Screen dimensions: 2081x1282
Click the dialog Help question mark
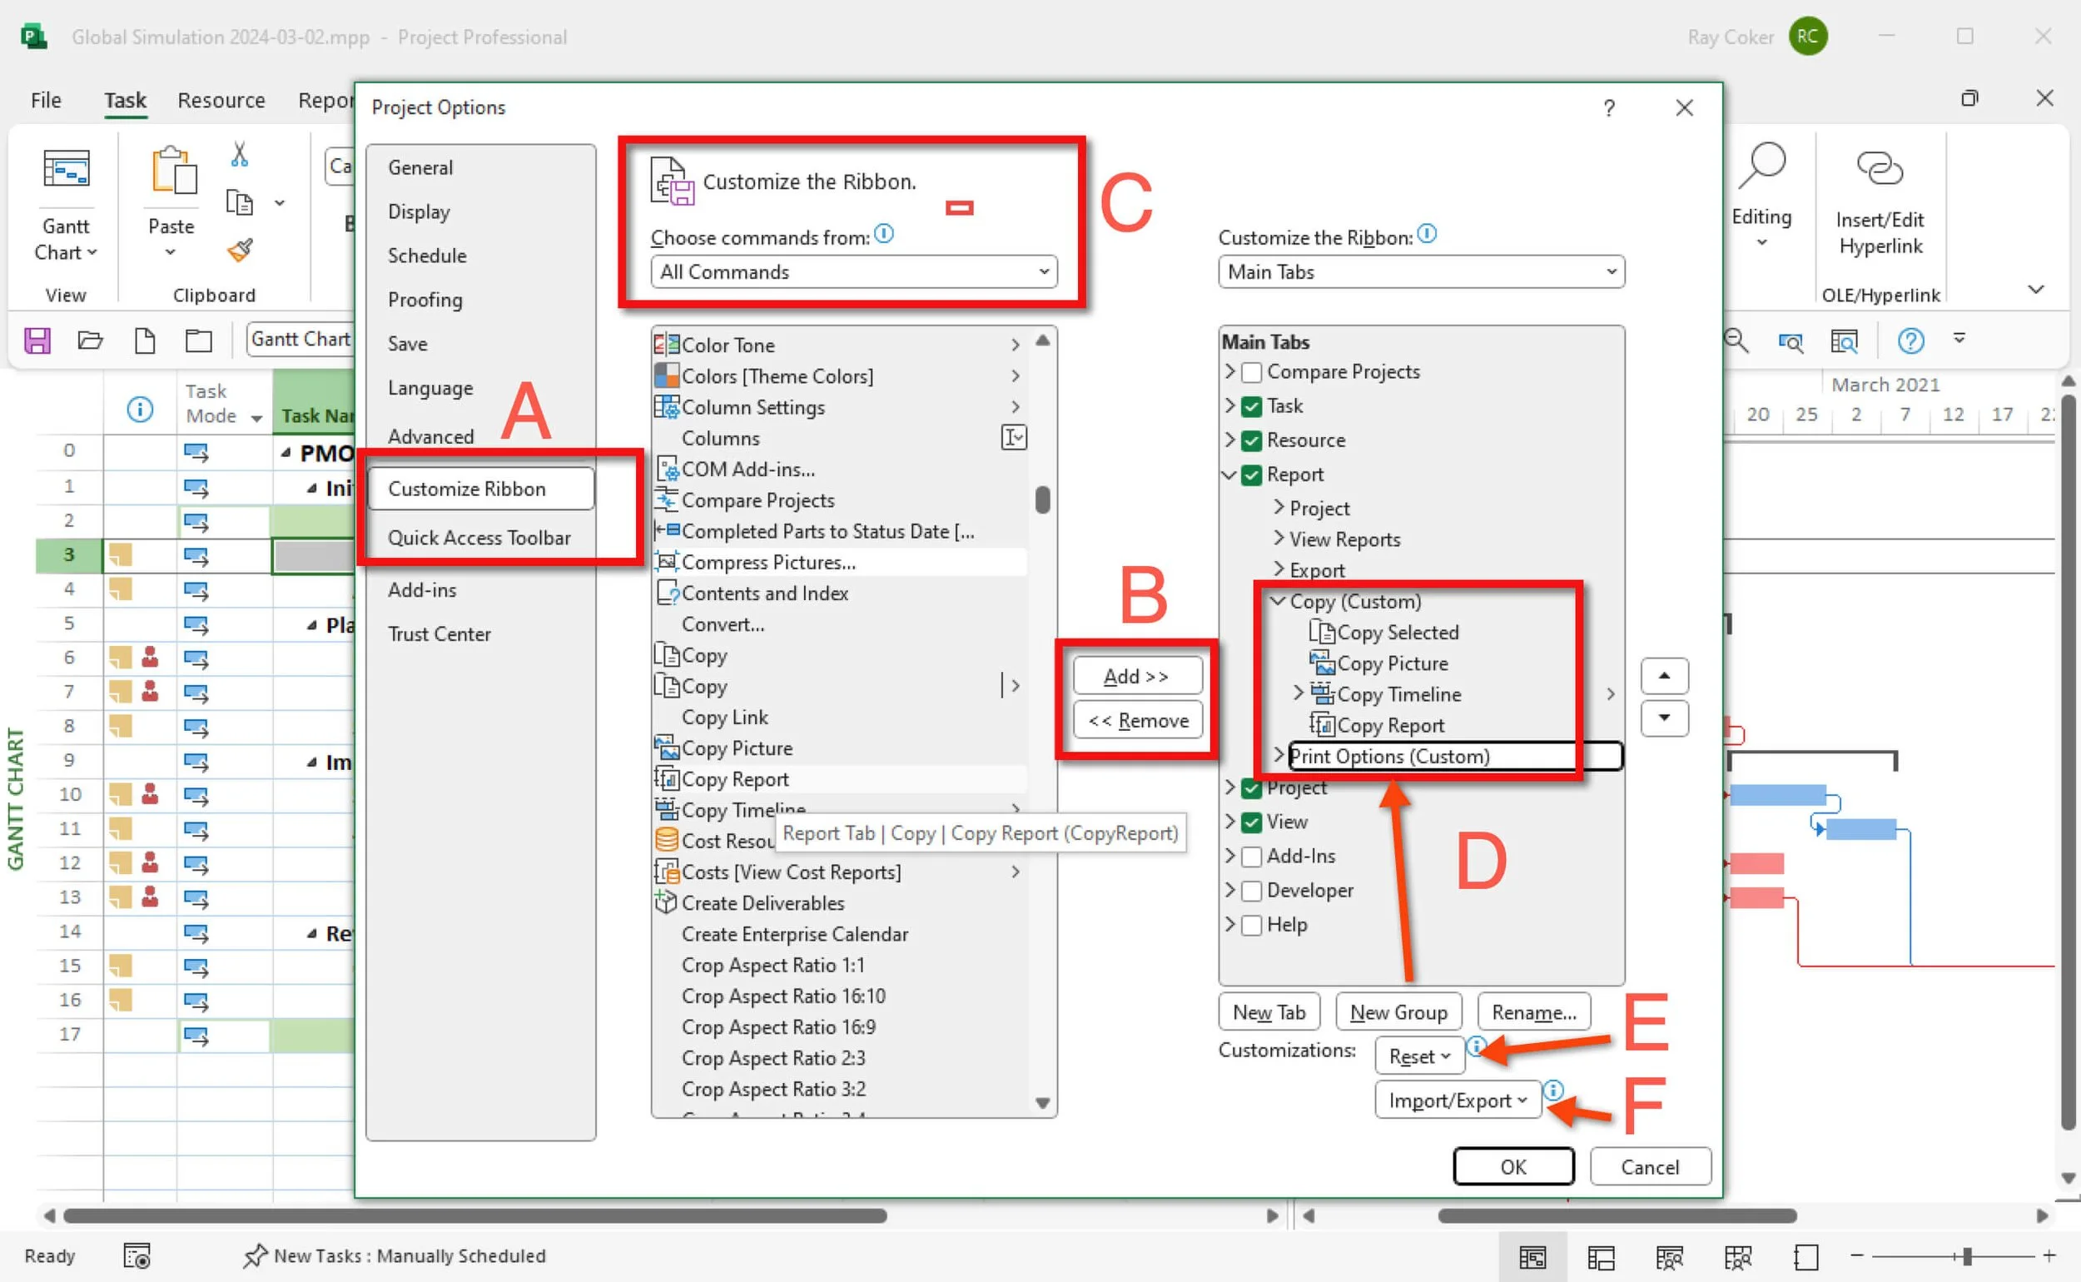pyautogui.click(x=1609, y=107)
